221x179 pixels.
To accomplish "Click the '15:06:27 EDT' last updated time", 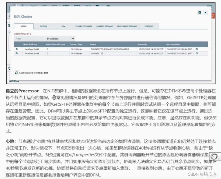I will (x=41, y=73).
